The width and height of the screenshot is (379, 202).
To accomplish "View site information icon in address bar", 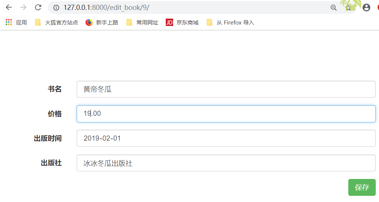I will 56,8.
